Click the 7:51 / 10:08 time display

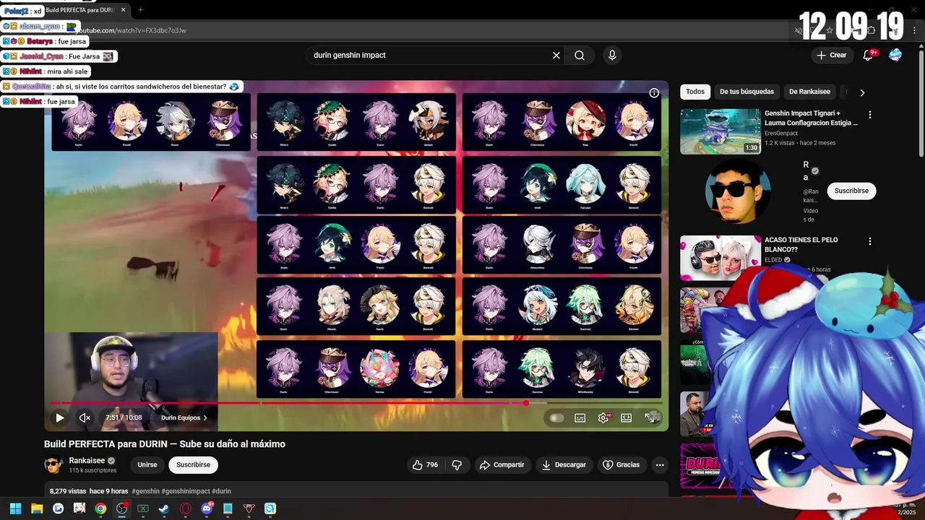coord(124,417)
